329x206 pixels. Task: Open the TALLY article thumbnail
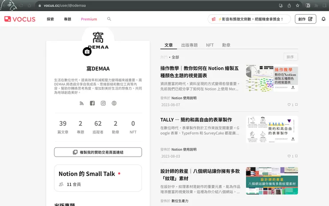[272, 129]
